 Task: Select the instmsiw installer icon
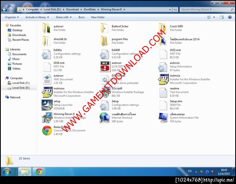pos(47,92)
